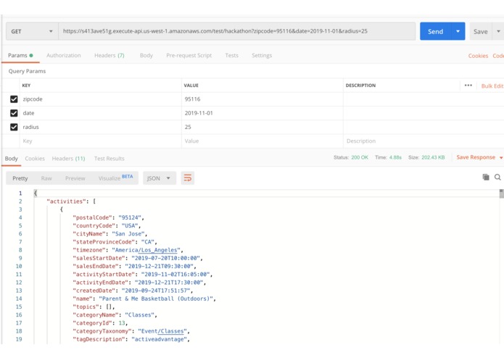Image resolution: width=504 pixels, height=358 pixels.
Task: Click the "tagDescription" activeadvantage line
Action: (131, 339)
